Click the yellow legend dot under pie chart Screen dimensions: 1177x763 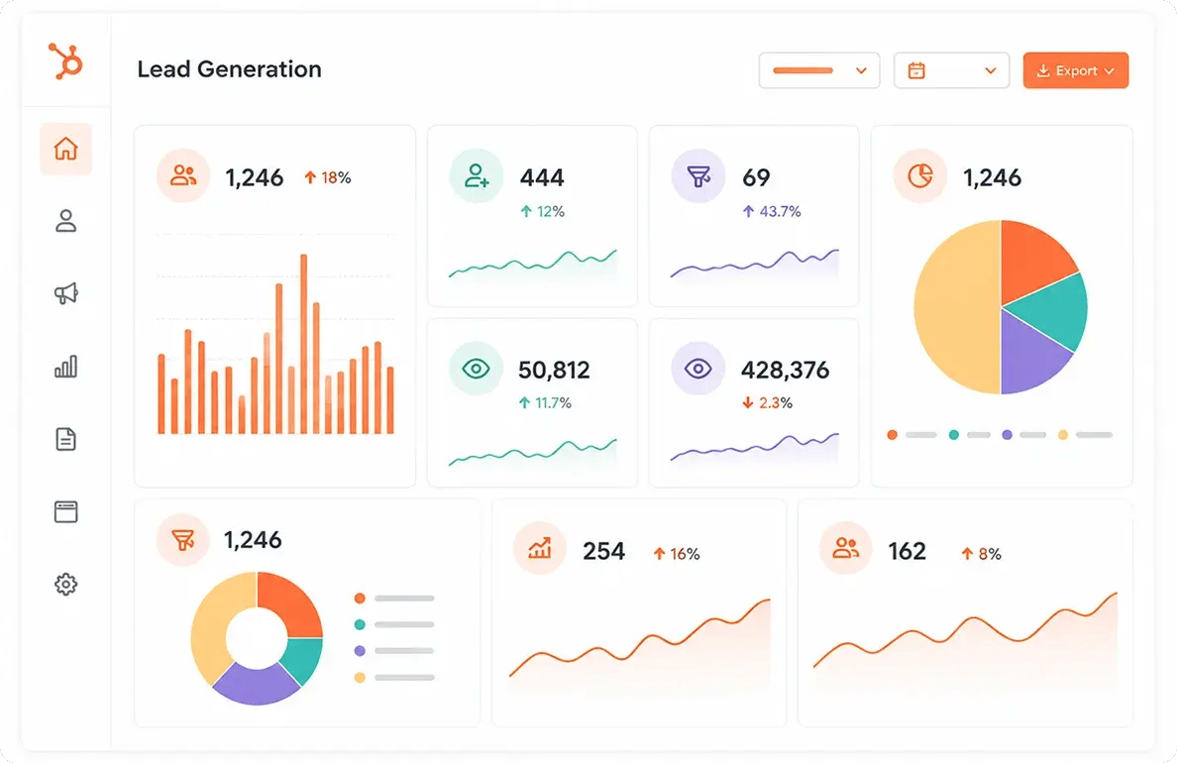pyautogui.click(x=1063, y=435)
